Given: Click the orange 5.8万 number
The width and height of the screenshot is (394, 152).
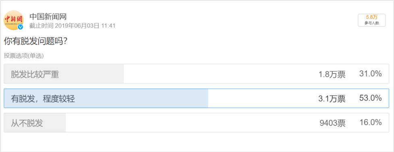Looking at the screenshot, I should (372, 18).
